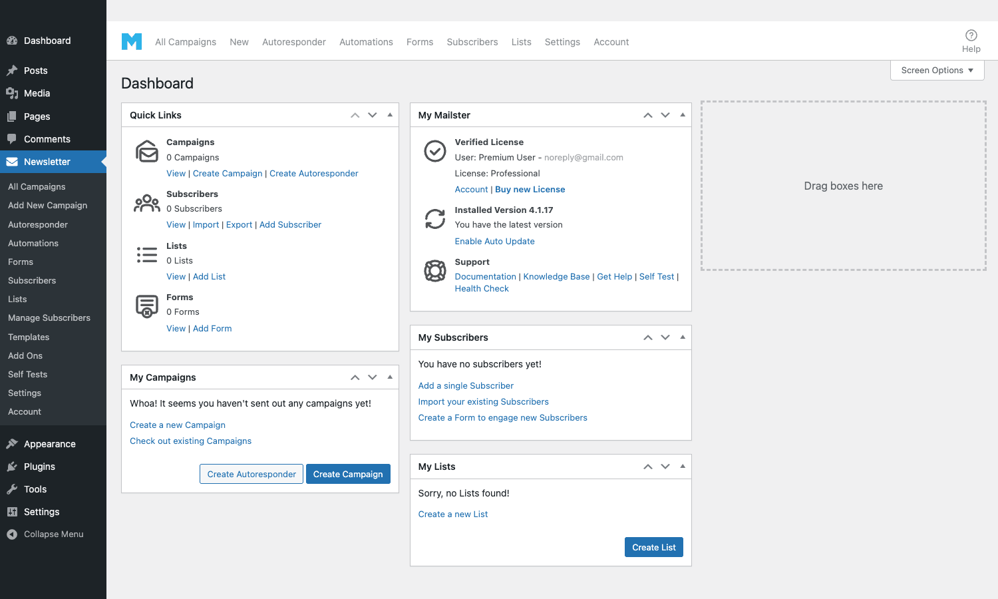Move My Mailster box down
Image resolution: width=998 pixels, height=599 pixels.
click(665, 115)
